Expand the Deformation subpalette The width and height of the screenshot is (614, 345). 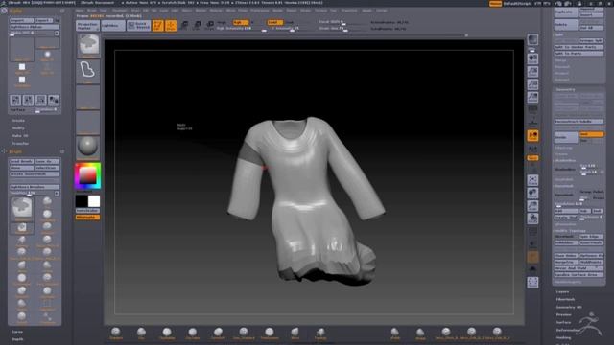tap(568, 330)
